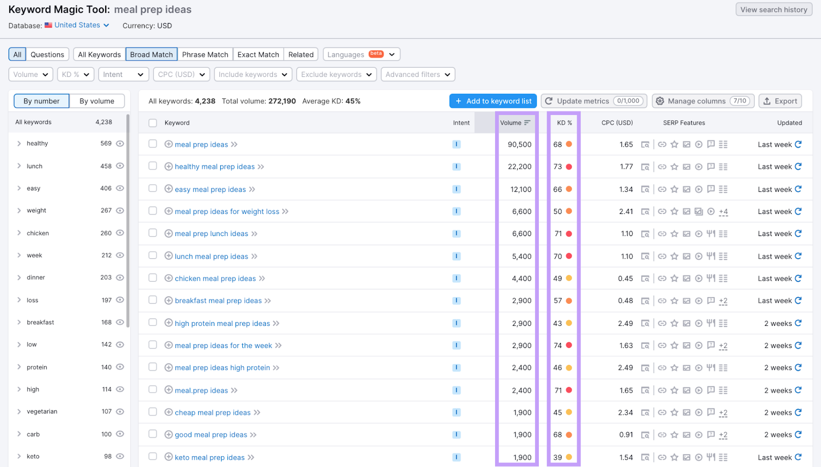Click recipes fork icon for chicken meal prep ideas

pos(711,278)
